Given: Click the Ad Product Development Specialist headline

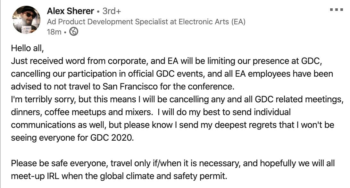Looking at the screenshot, I should [146, 22].
